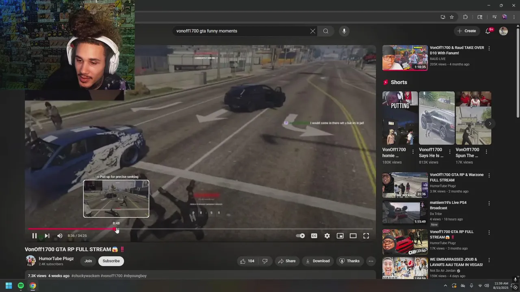Open more actions ellipsis beside Thanks

tap(371, 261)
